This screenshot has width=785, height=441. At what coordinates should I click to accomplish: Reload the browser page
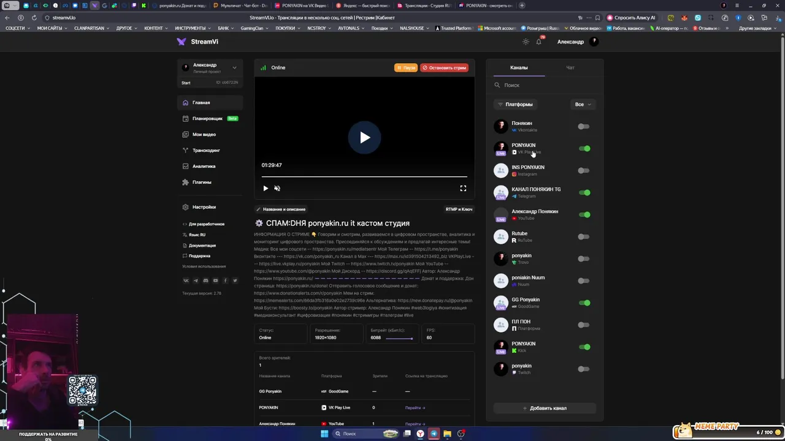(34, 18)
